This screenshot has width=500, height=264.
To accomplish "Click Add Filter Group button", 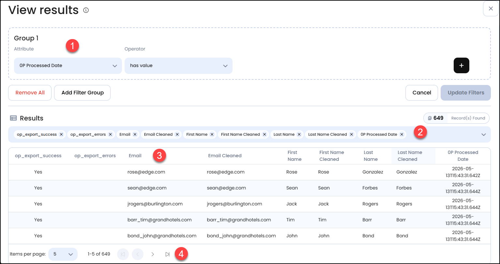I will [83, 93].
